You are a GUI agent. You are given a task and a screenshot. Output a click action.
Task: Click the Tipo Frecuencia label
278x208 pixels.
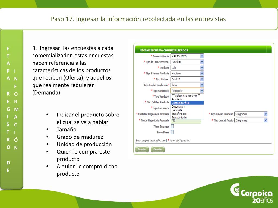tap(160, 108)
